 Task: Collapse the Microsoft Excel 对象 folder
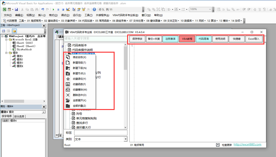tap(6, 39)
